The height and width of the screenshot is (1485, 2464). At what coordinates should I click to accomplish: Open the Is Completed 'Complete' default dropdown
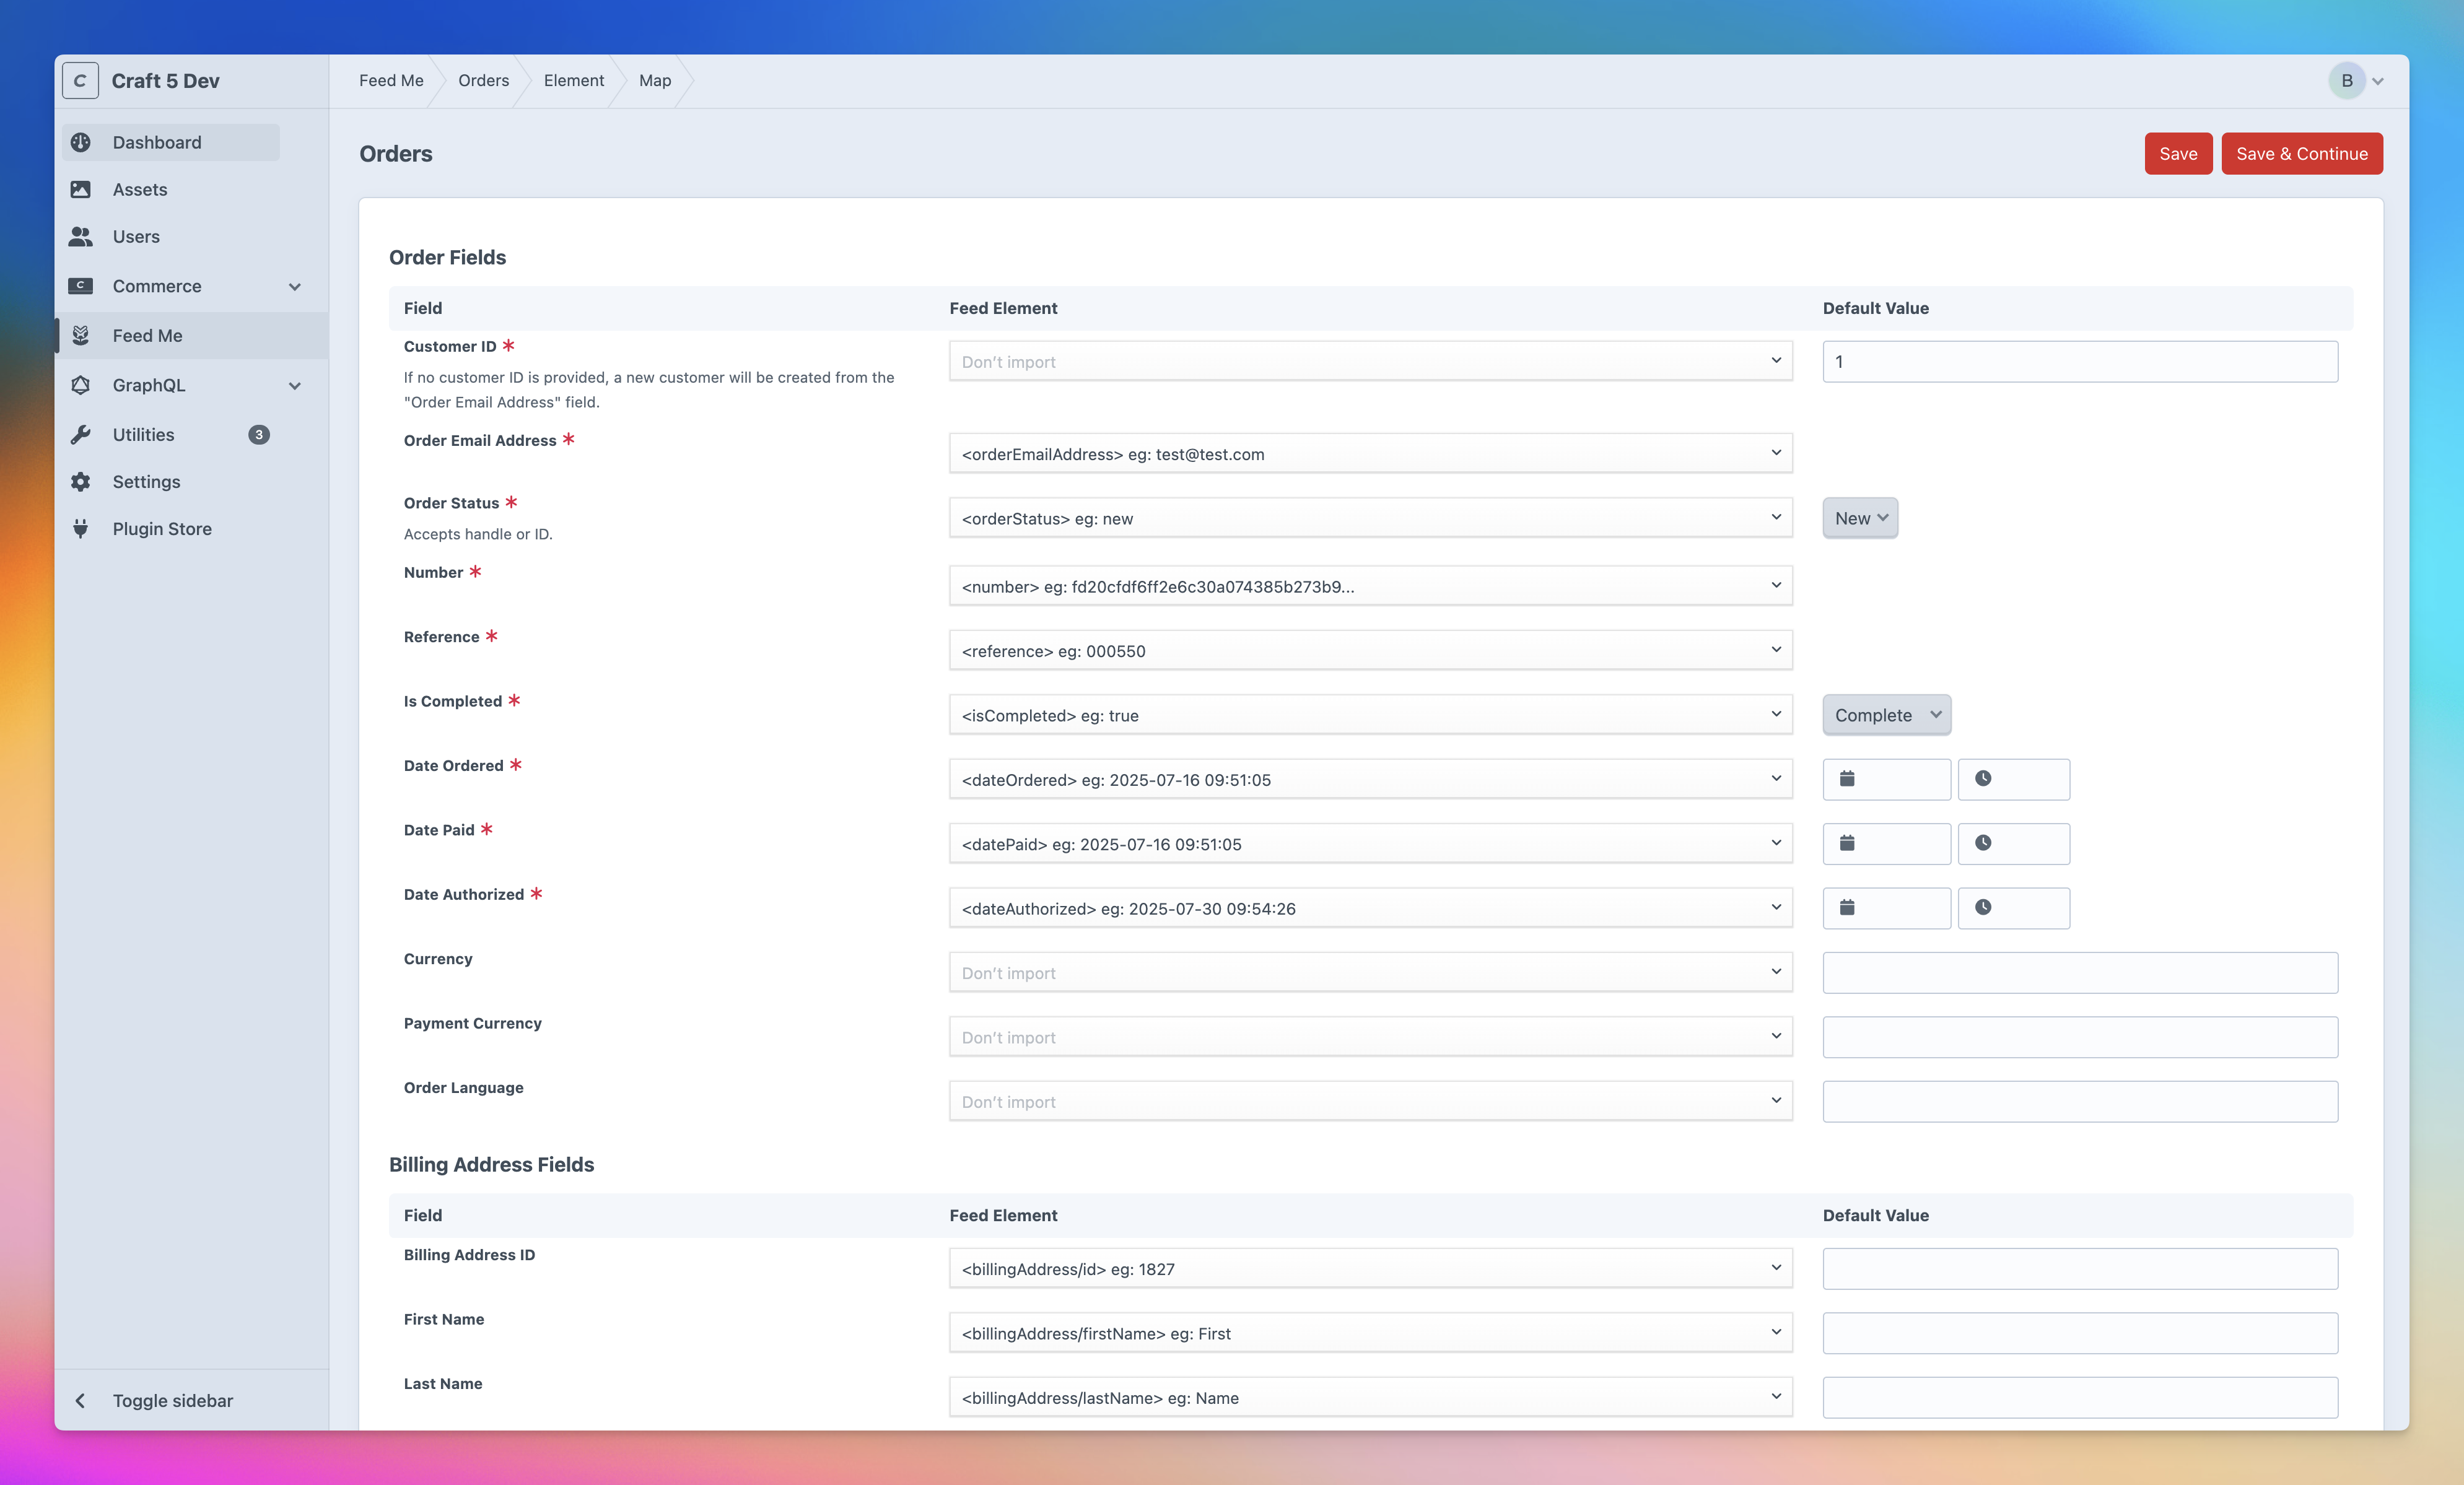1886,715
